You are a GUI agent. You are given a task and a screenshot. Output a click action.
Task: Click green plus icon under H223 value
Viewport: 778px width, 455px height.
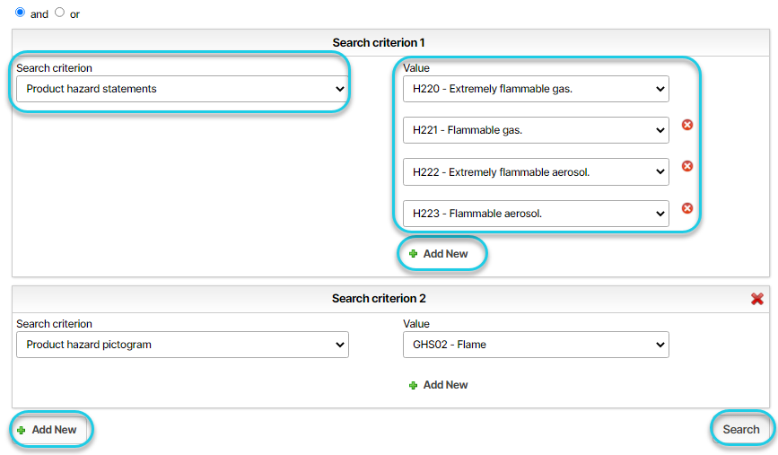point(414,254)
